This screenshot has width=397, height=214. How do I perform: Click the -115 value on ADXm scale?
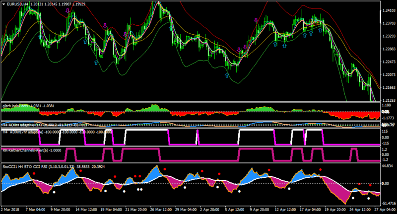(385, 143)
